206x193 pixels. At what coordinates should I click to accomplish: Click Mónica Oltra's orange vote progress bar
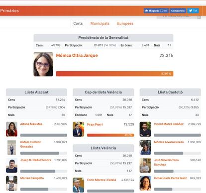114,74
